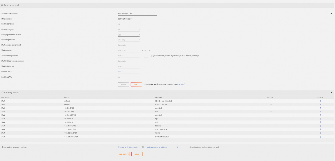Click route cell "172.17.0.0/16"
The width and height of the screenshot is (335, 161).
(x=69, y=126)
